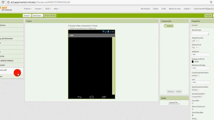The width and height of the screenshot is (214, 120).
Task: Uncheck the ShowStatusBar checkbox
Action: 193,115
